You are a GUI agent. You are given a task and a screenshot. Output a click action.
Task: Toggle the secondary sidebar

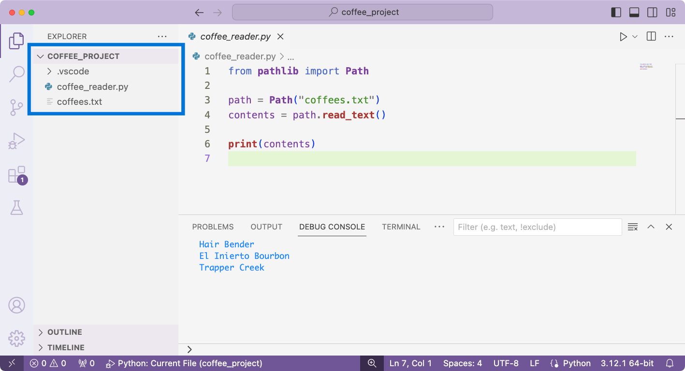[x=651, y=12]
